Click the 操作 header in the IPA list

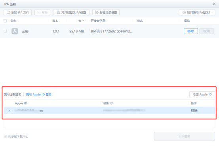click(x=187, y=21)
